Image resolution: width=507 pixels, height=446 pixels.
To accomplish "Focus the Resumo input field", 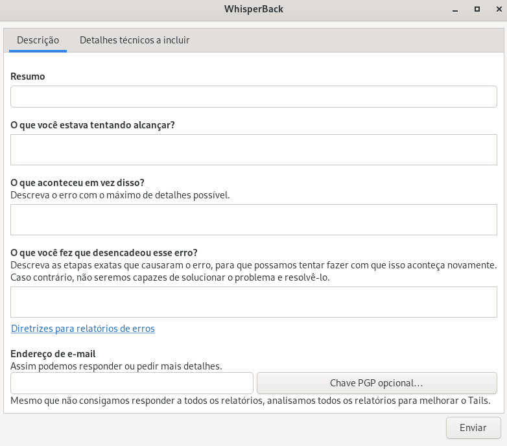I will point(253,97).
